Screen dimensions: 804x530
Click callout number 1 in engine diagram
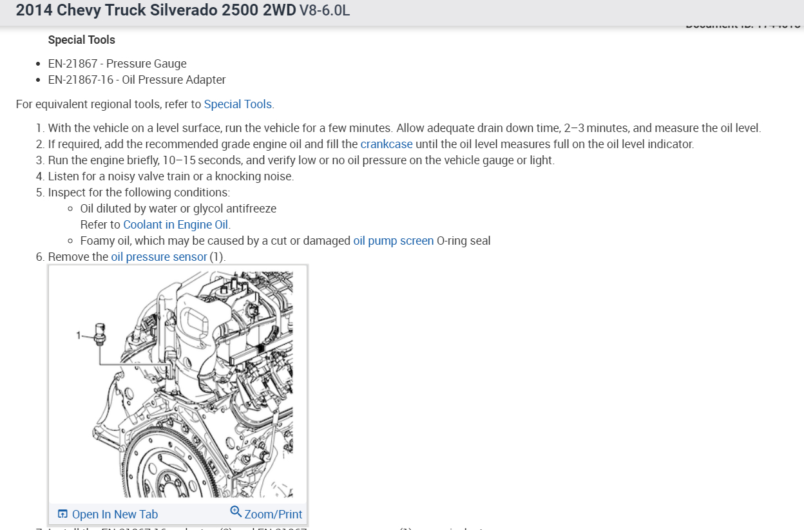pyautogui.click(x=79, y=336)
